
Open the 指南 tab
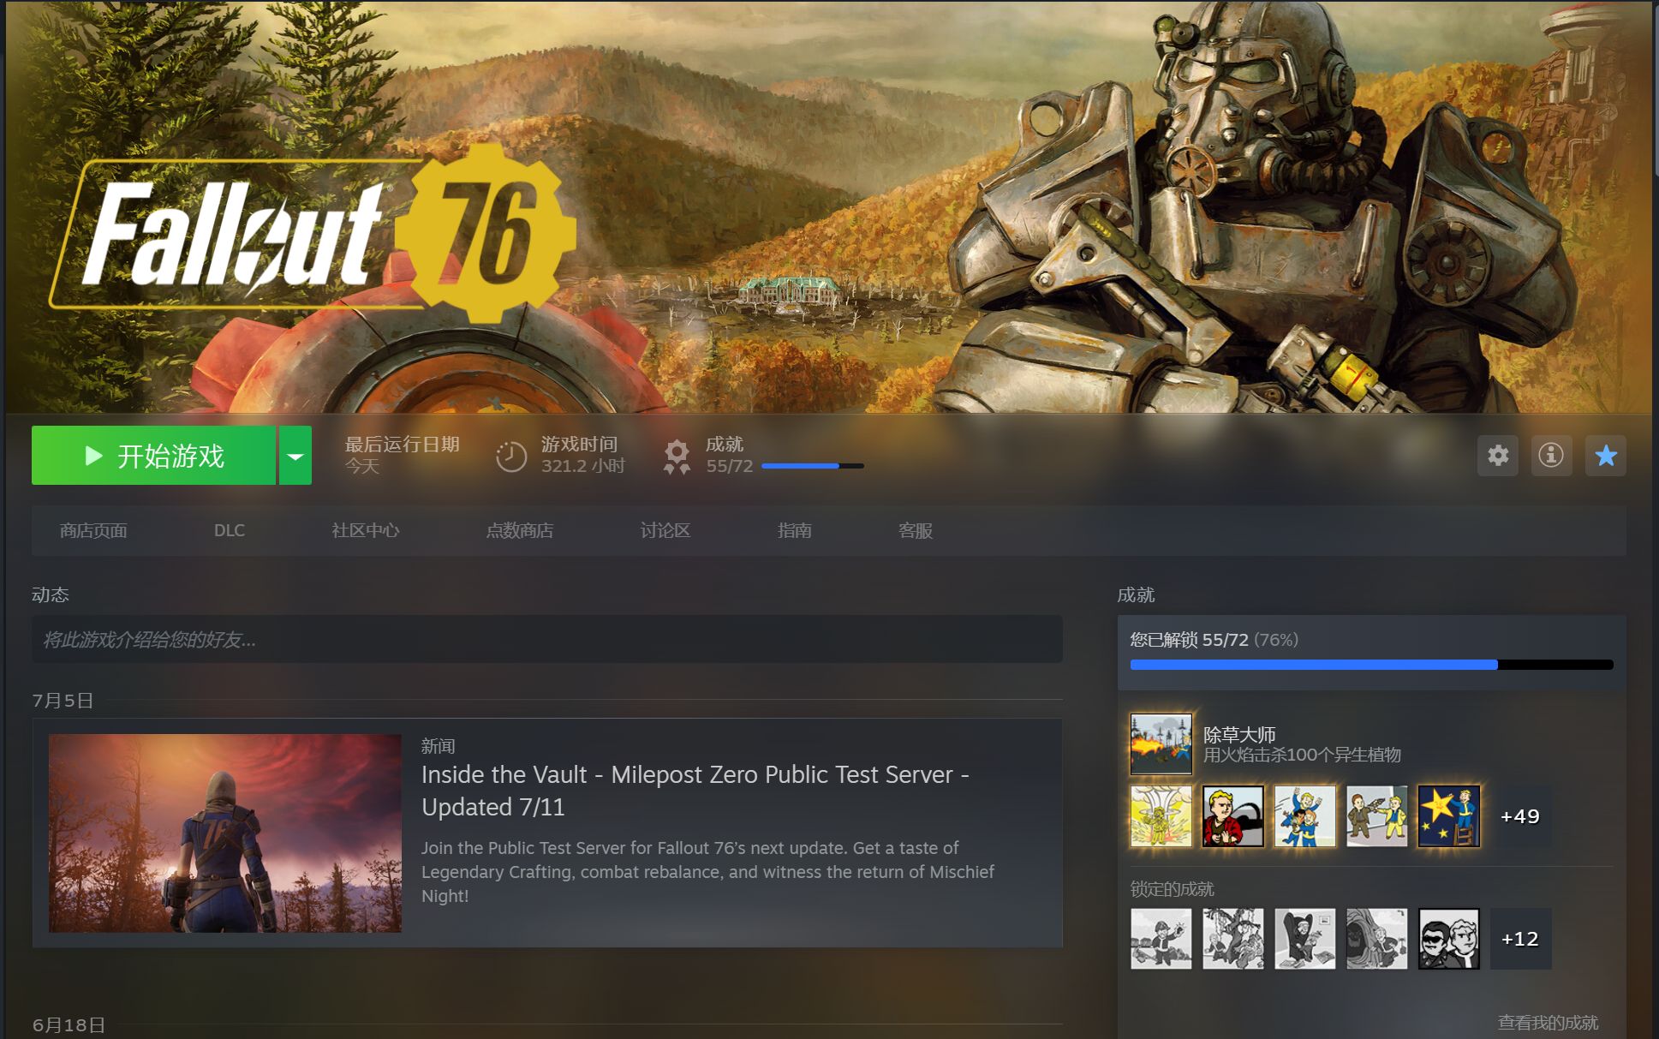click(x=795, y=531)
